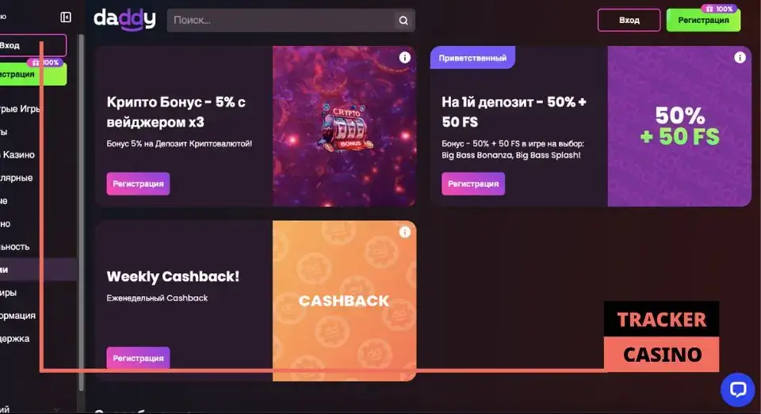The image size is (761, 414).
Task: Click the Вход button in header
Action: pos(629,21)
